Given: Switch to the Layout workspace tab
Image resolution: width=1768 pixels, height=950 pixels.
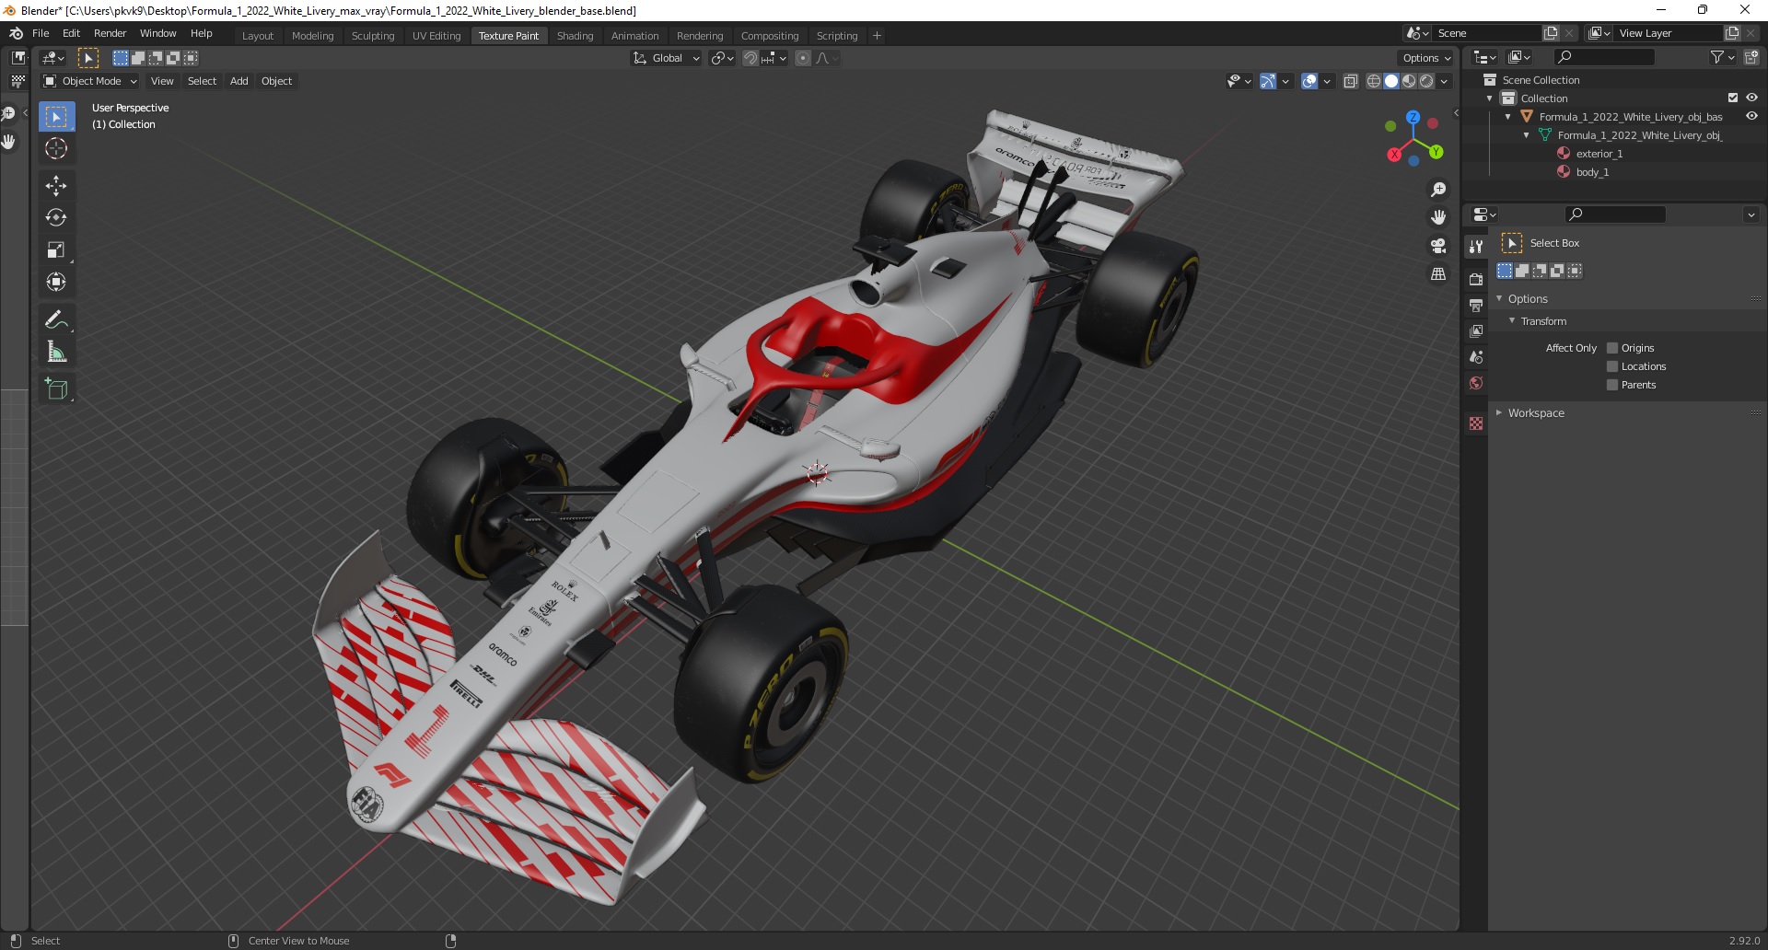Looking at the screenshot, I should pyautogui.click(x=258, y=36).
